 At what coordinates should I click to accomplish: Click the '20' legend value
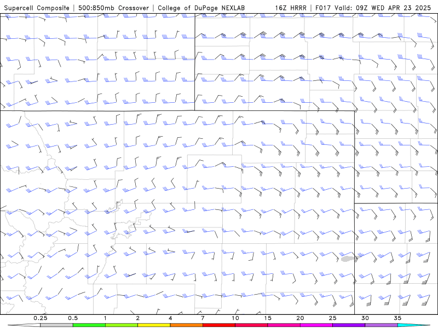pyautogui.click(x=300, y=318)
